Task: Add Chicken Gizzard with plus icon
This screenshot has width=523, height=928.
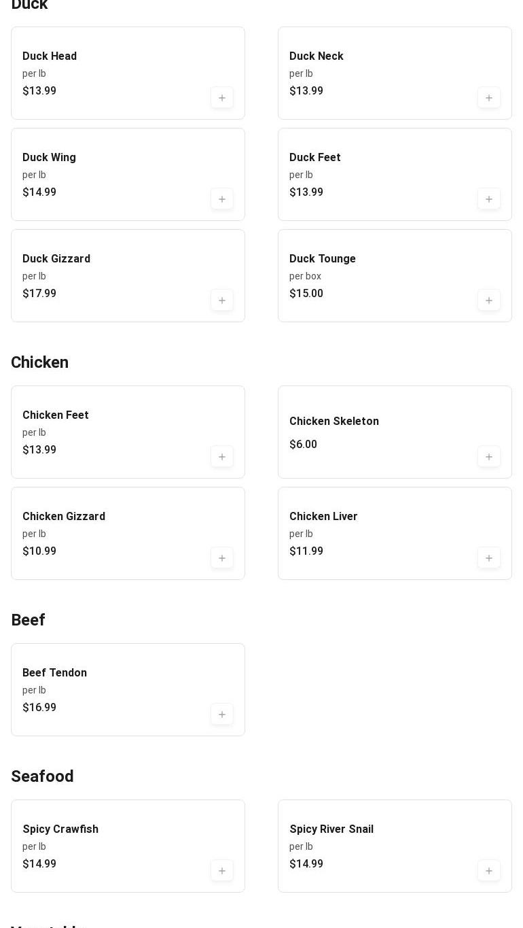Action: tap(222, 558)
